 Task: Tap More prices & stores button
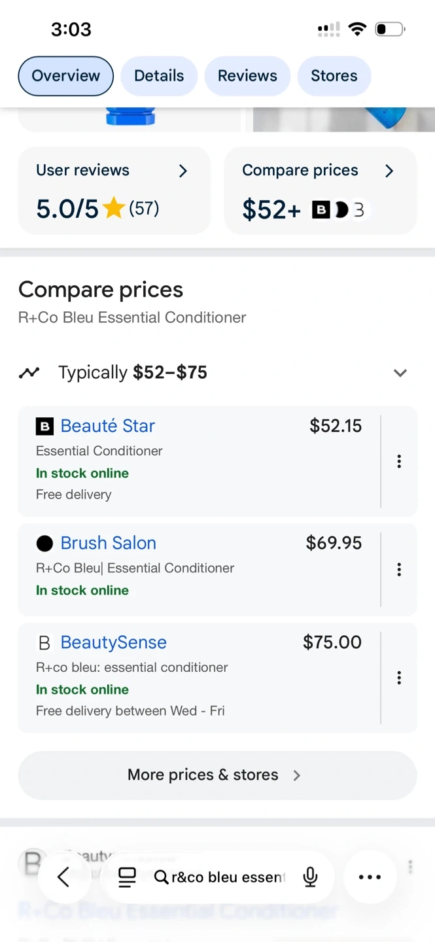217,775
